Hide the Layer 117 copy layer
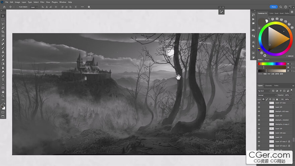Viewport: 295px width, 166px height. (x=259, y=103)
